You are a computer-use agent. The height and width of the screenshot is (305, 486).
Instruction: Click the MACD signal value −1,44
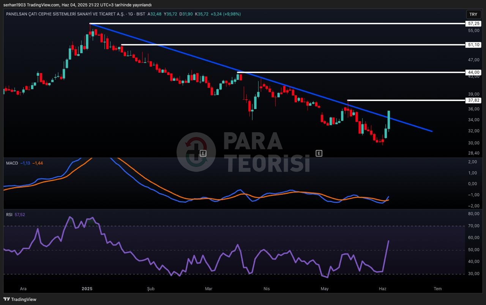point(38,163)
